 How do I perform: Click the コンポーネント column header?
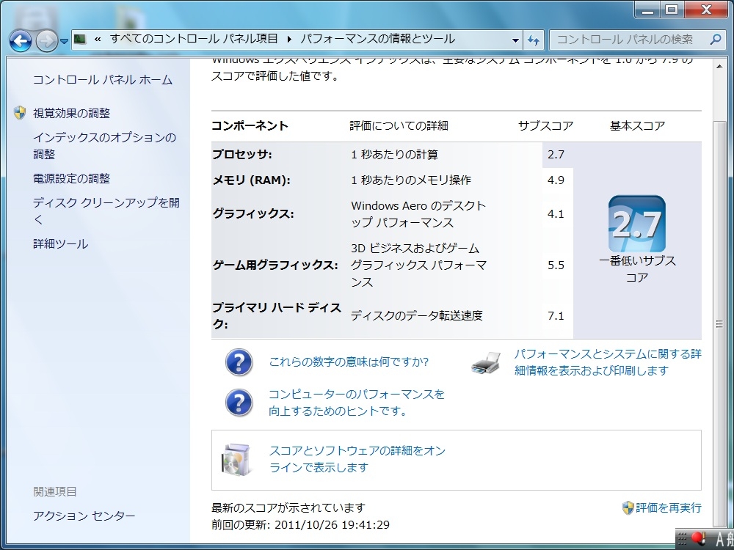pyautogui.click(x=250, y=126)
